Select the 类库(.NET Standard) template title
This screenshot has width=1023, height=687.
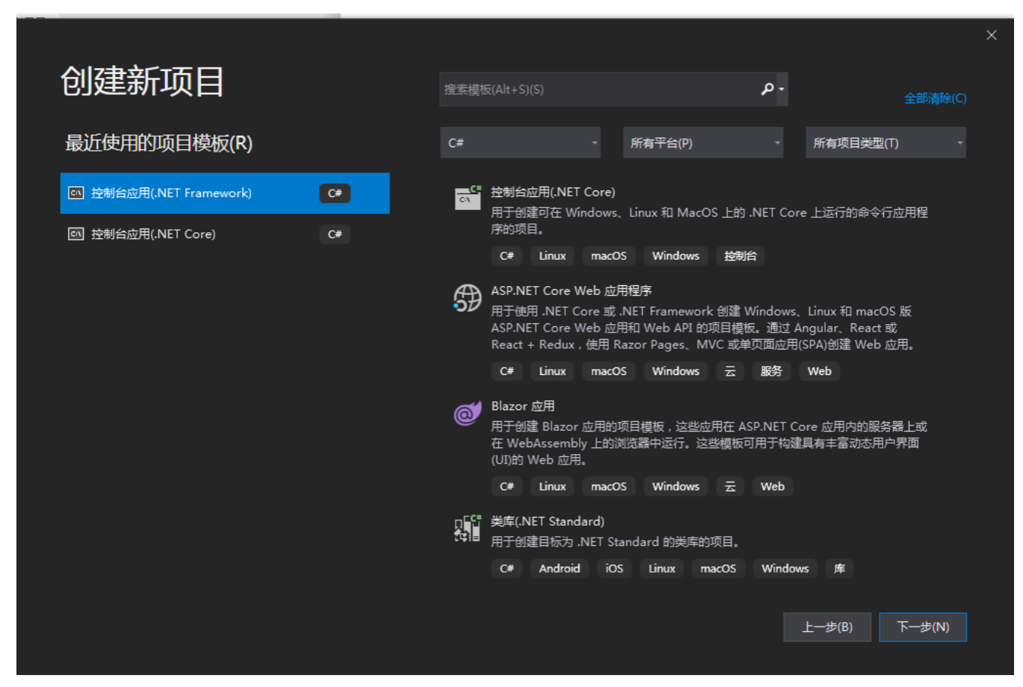click(x=547, y=521)
